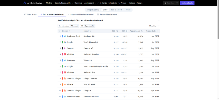Click Kuaishou KlingAI logo in Kling 2.1 Master row
The width and height of the screenshot is (219, 100).
(x=65, y=78)
